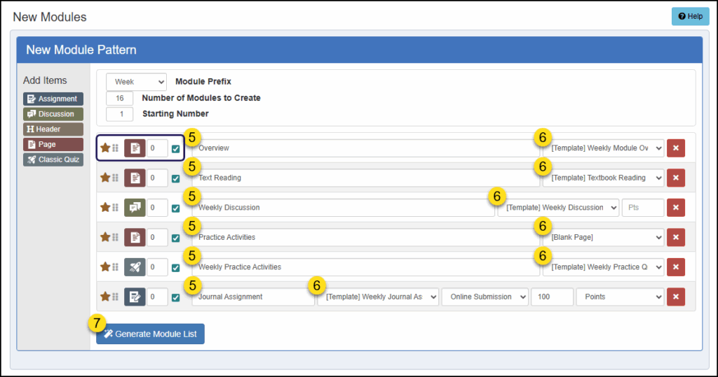The height and width of the screenshot is (377, 718).
Task: Uncheck the checkbox in the Overview row
Action: 175,149
